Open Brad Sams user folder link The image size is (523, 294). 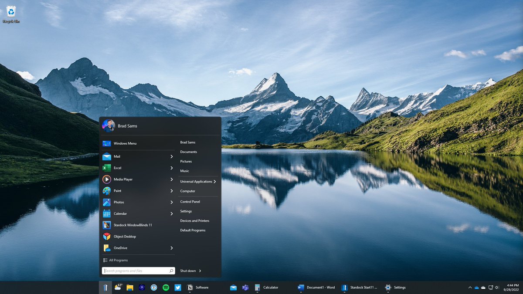pyautogui.click(x=188, y=142)
